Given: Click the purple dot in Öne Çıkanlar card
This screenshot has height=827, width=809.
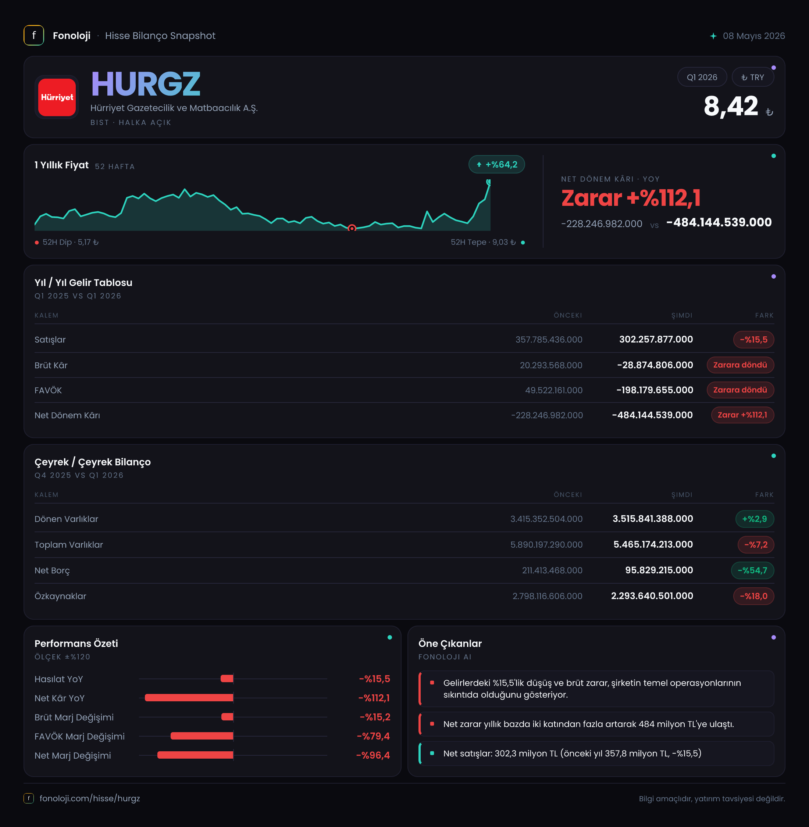Looking at the screenshot, I should pyautogui.click(x=773, y=638).
